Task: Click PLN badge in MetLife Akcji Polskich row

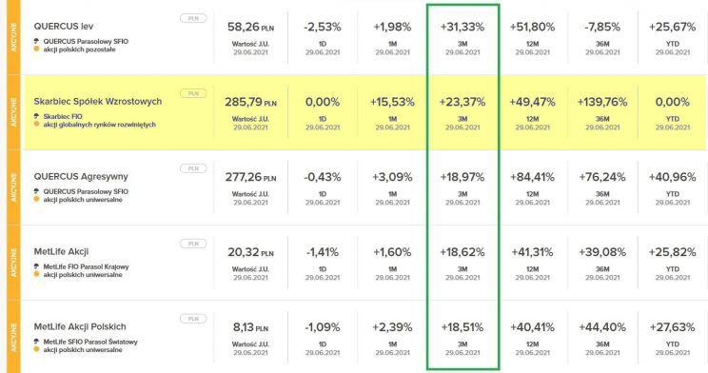Action: coord(193,319)
